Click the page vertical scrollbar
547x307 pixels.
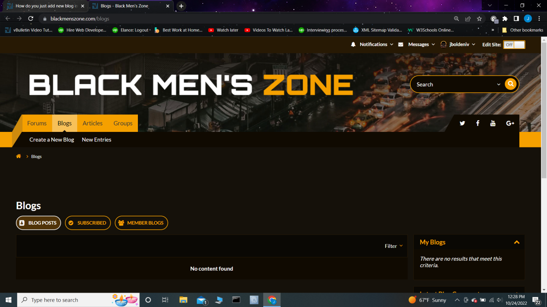click(x=544, y=114)
